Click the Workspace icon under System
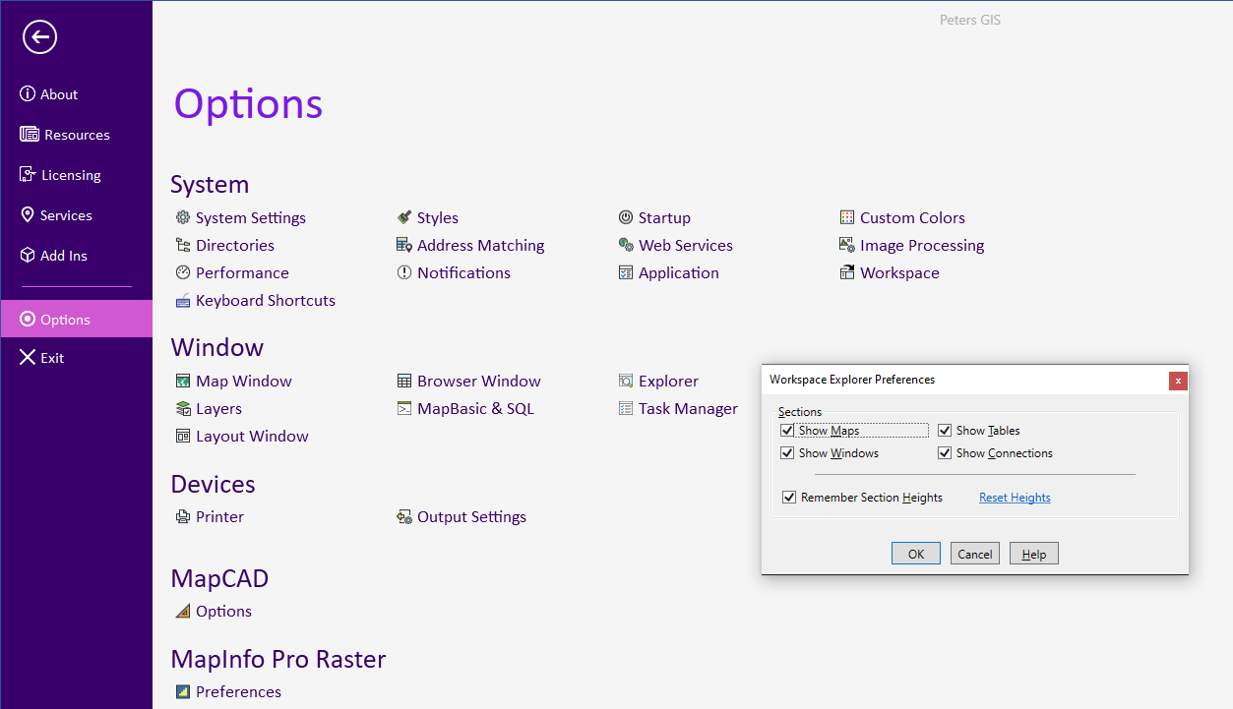Viewport: 1233px width, 709px height. coord(847,272)
